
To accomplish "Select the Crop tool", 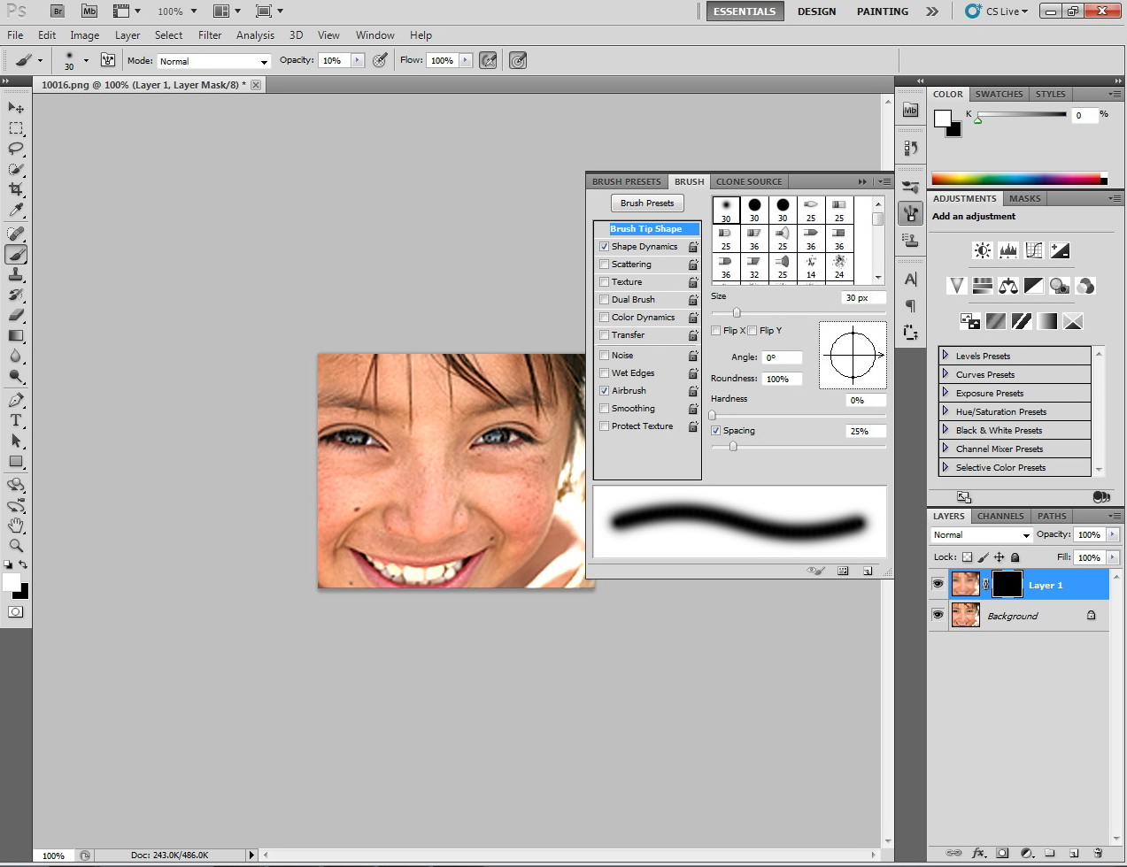I will 16,189.
